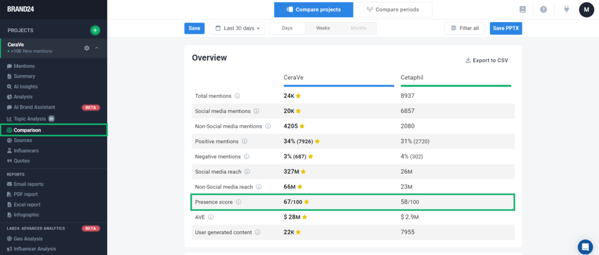
Task: Open CeraVe project settings gear
Action: click(87, 48)
